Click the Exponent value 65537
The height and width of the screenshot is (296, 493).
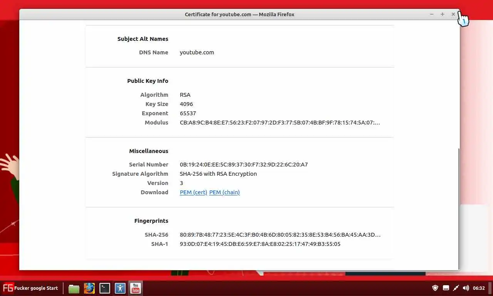(188, 113)
